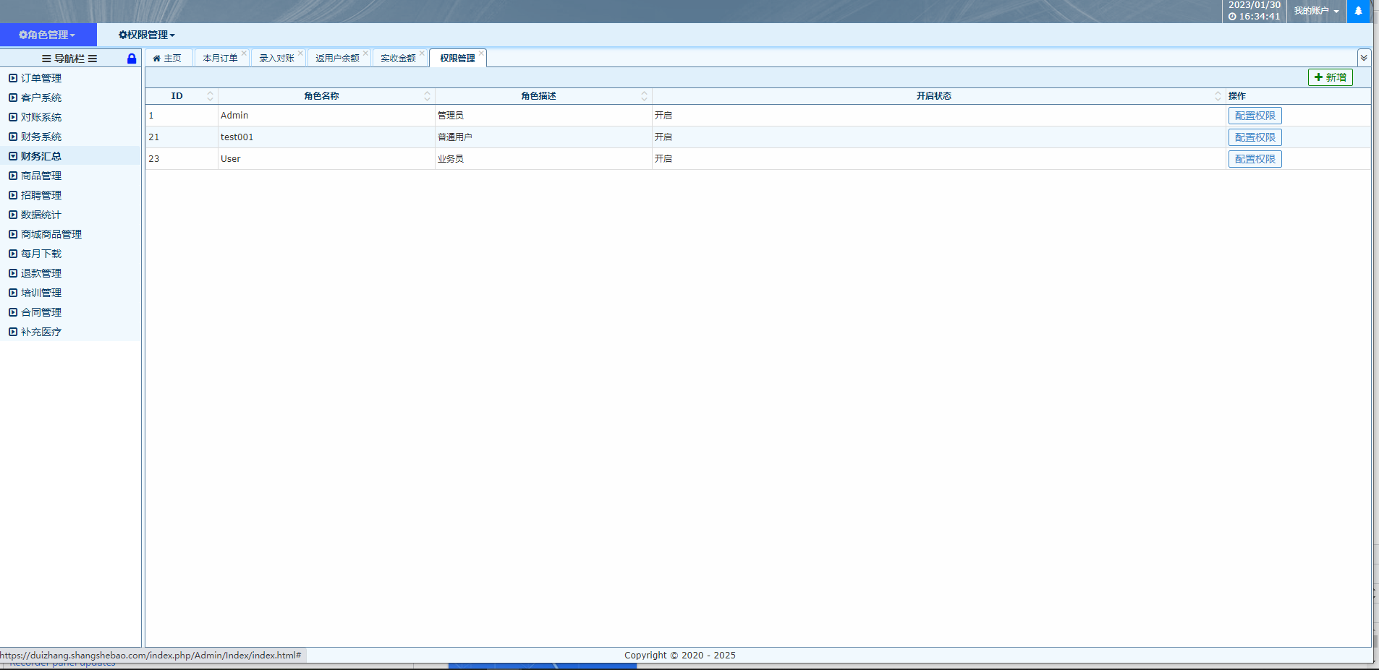Click the expand icon beside 商城商品管理
Image resolution: width=1379 pixels, height=670 pixels.
tap(13, 234)
